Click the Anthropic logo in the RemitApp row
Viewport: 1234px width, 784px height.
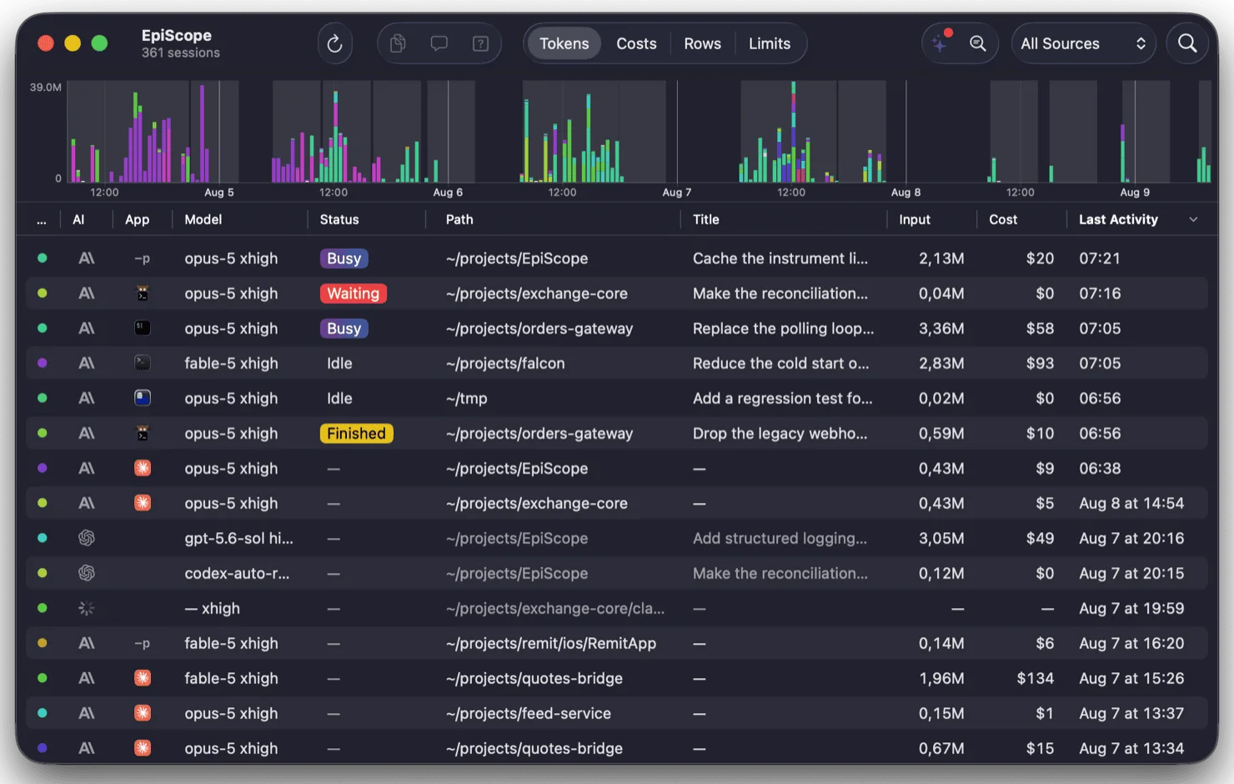[x=87, y=644]
